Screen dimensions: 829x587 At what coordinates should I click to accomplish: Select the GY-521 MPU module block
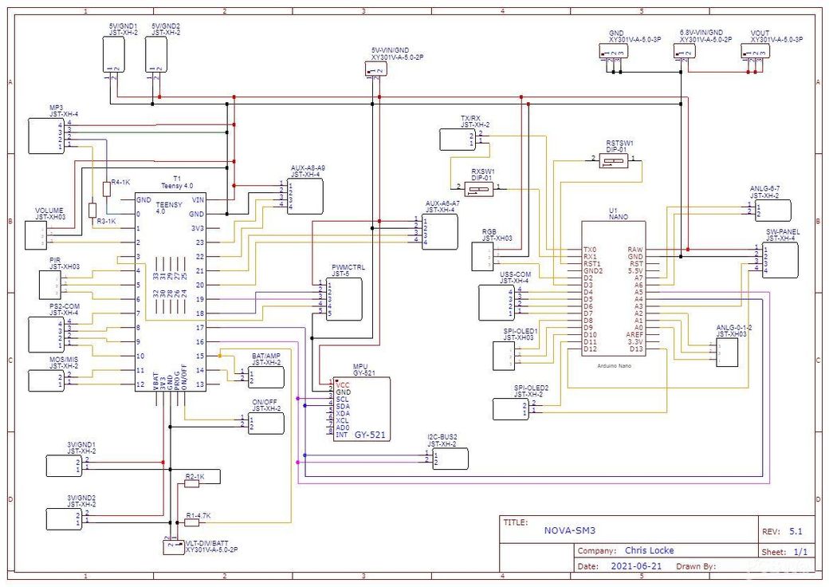(361, 409)
